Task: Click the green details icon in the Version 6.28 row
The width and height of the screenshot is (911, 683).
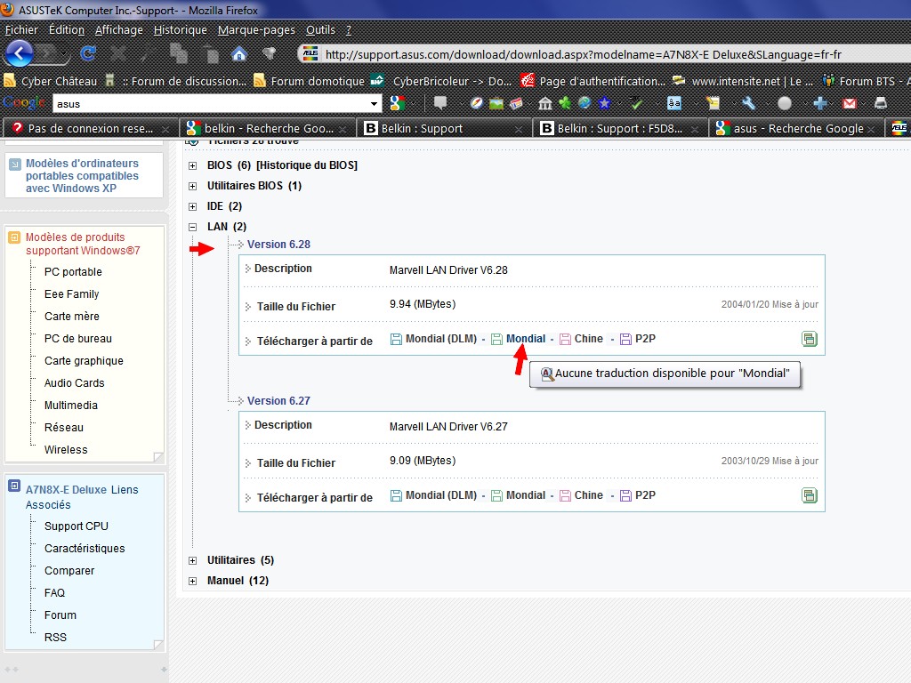Action: 810,339
